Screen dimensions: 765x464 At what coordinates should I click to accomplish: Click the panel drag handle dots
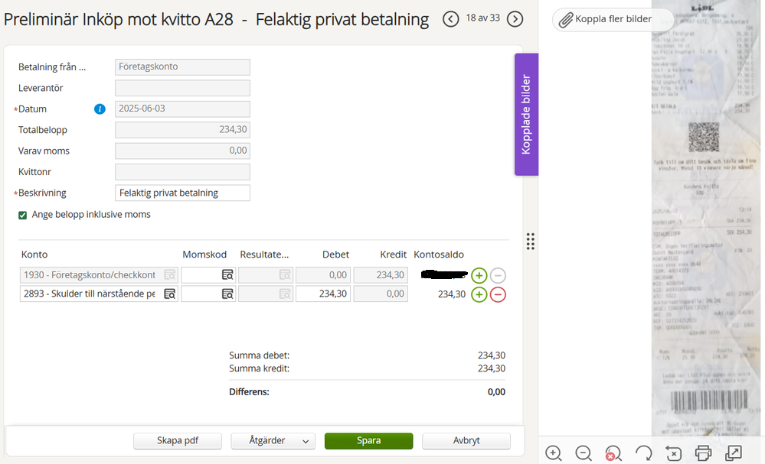531,242
